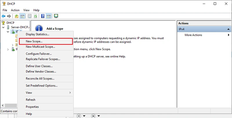Click More Actions in the Actions pane
The height and width of the screenshot is (118, 232).
pos(193,35)
